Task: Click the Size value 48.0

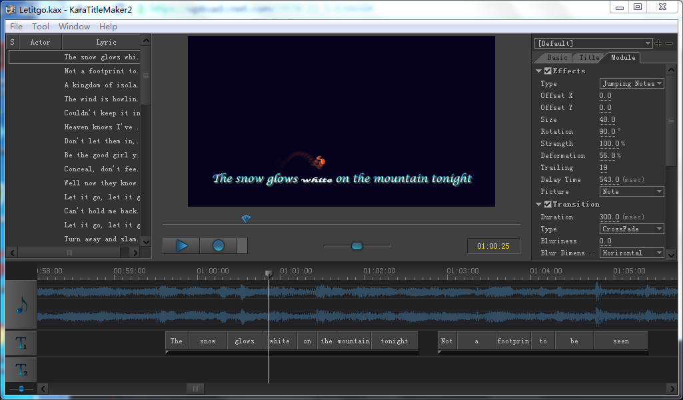Action: [607, 119]
